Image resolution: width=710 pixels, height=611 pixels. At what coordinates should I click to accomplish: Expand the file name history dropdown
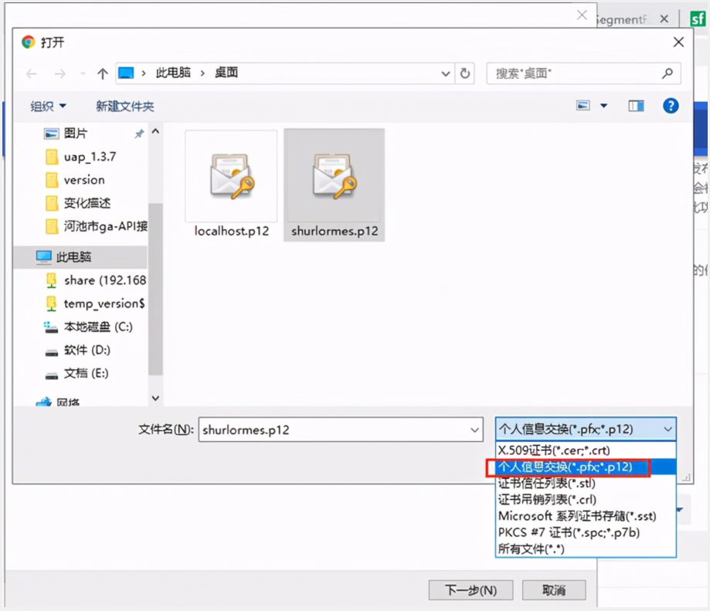pos(474,429)
